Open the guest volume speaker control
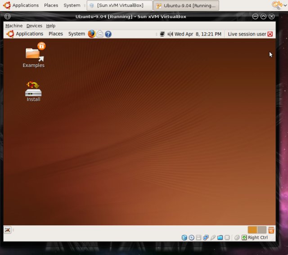This screenshot has width=288, height=255. tap(170, 34)
